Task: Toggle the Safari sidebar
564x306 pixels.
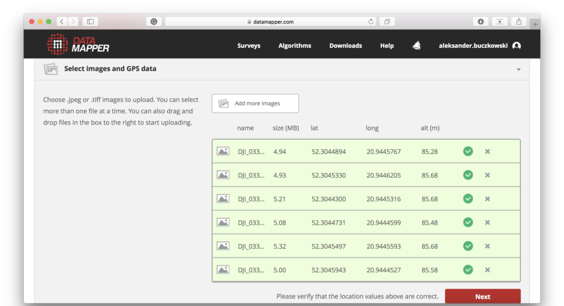Action: (90, 22)
